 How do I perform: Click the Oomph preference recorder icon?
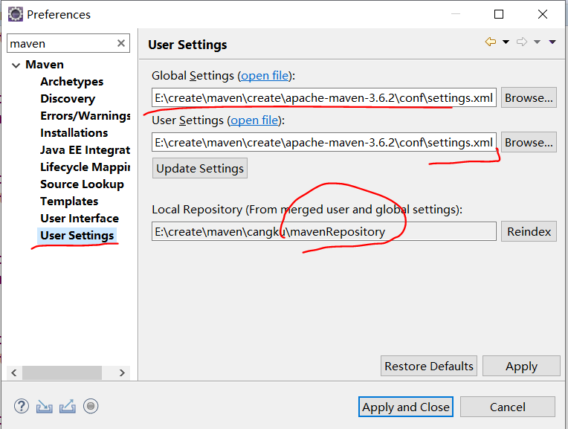pyautogui.click(x=91, y=406)
